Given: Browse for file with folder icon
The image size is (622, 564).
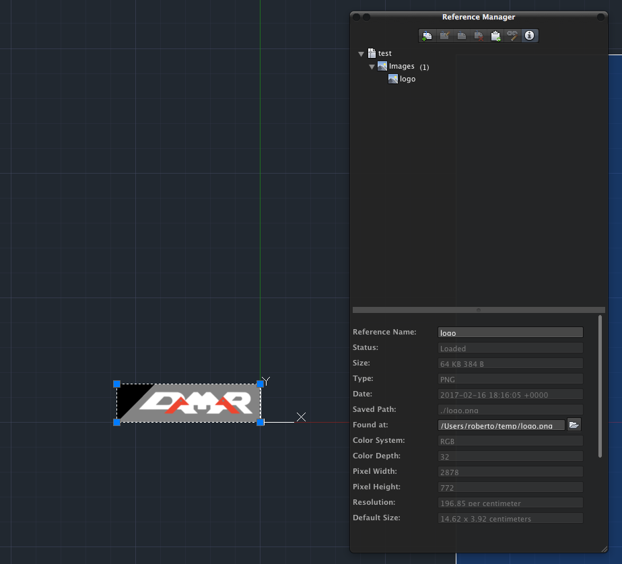Looking at the screenshot, I should [x=574, y=425].
